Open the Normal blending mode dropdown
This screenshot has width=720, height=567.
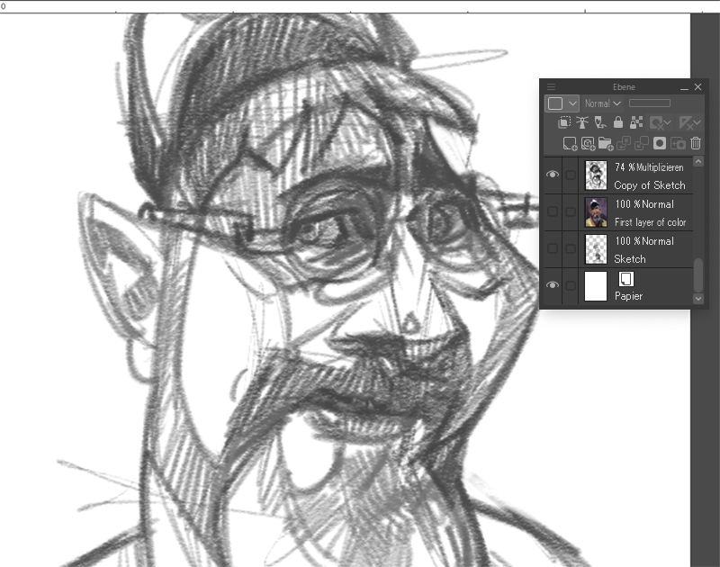click(x=603, y=103)
